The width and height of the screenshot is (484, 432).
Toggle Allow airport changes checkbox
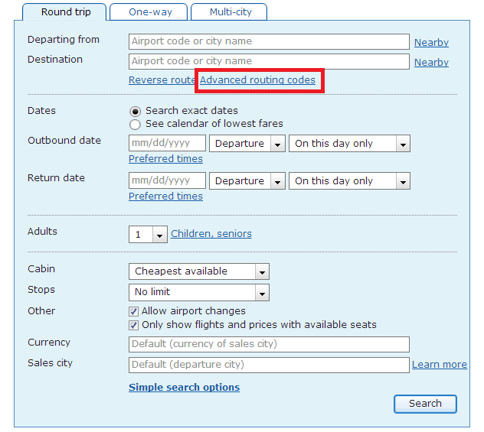(135, 311)
